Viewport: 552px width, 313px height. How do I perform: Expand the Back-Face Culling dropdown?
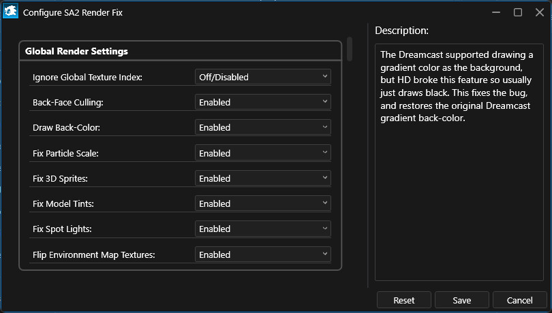263,102
